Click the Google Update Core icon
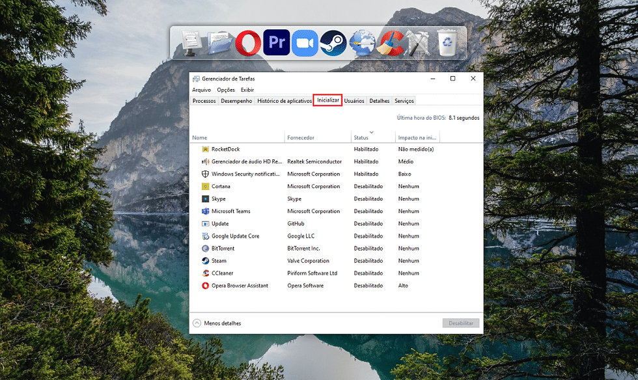638x380 pixels. click(206, 236)
